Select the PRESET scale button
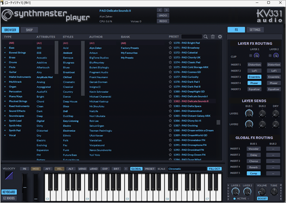 [x=150, y=169]
